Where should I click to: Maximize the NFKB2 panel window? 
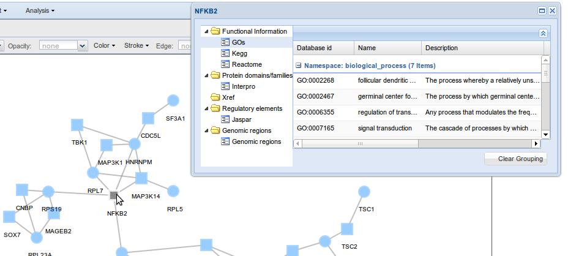(x=542, y=11)
